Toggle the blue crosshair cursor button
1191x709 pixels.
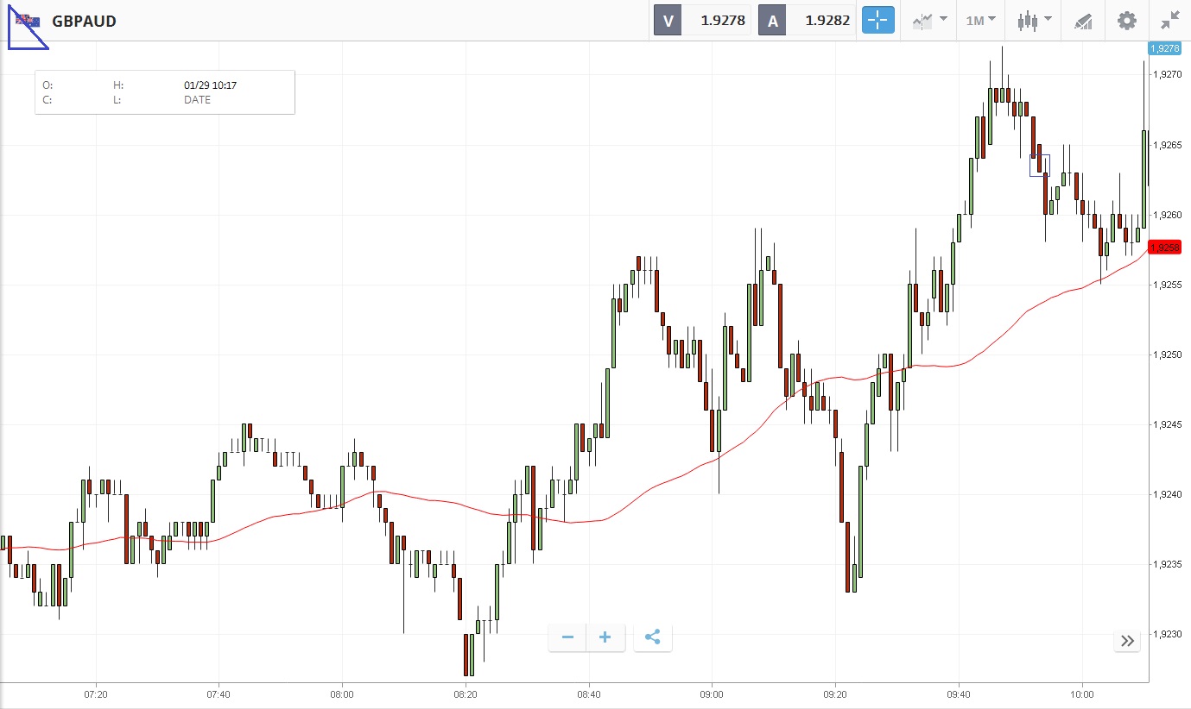[x=877, y=21]
